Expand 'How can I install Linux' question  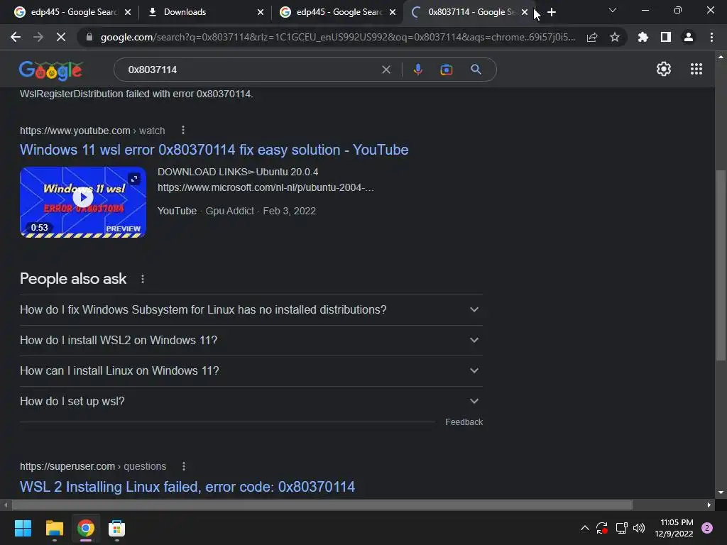[x=251, y=370]
